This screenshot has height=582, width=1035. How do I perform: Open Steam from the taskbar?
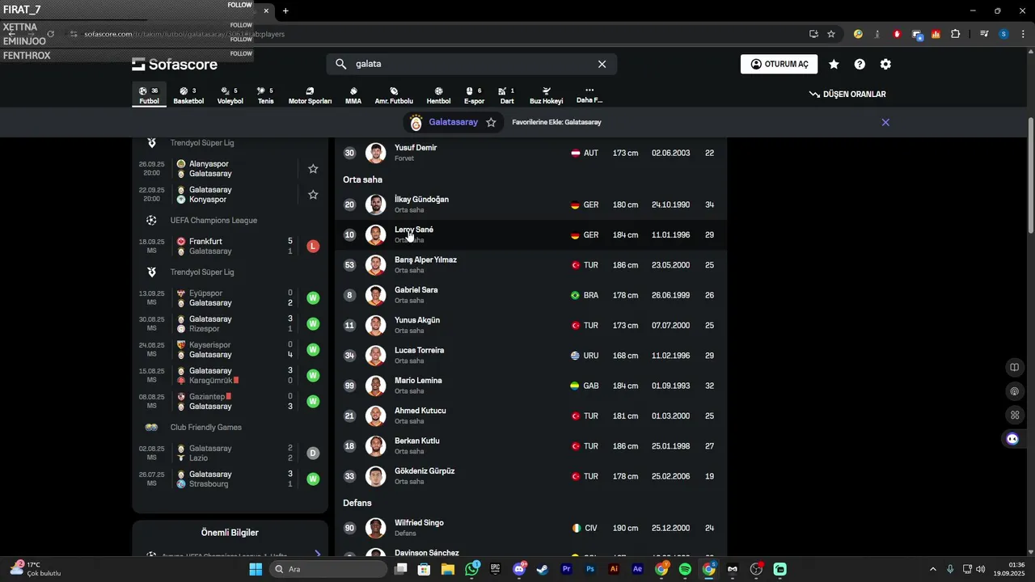pyautogui.click(x=543, y=569)
